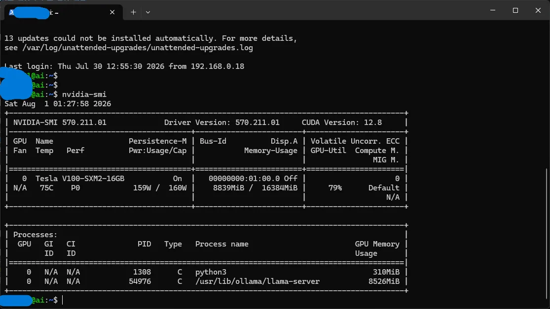The width and height of the screenshot is (550, 309).
Task: Open a new terminal tab
Action: coord(133,12)
